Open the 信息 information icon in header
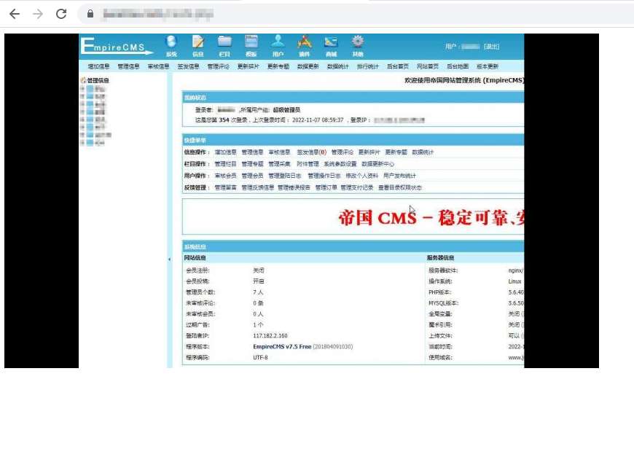 pyautogui.click(x=198, y=46)
